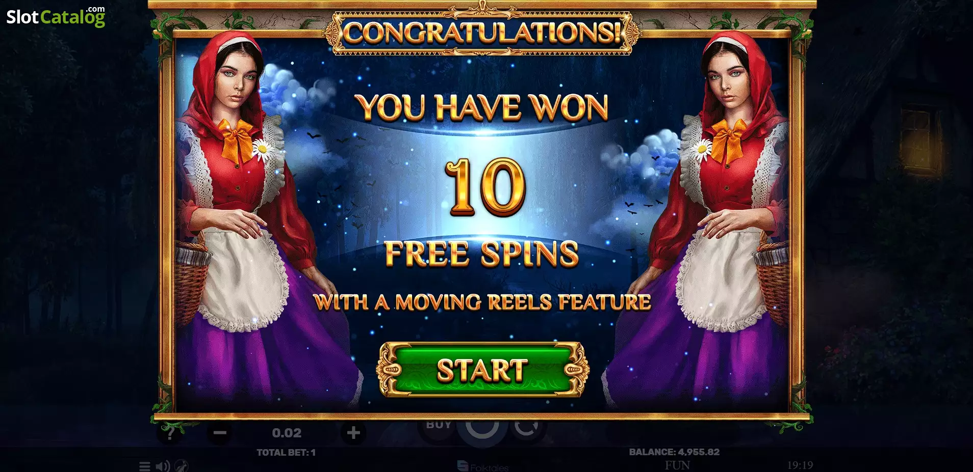The height and width of the screenshot is (472, 973).
Task: Select the 10 free spins number
Action: [x=485, y=187]
